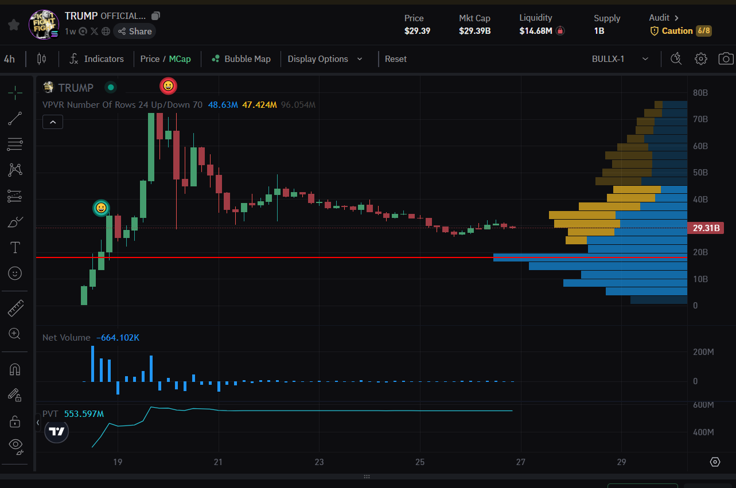Open the pattern drawing tools

pos(15,170)
